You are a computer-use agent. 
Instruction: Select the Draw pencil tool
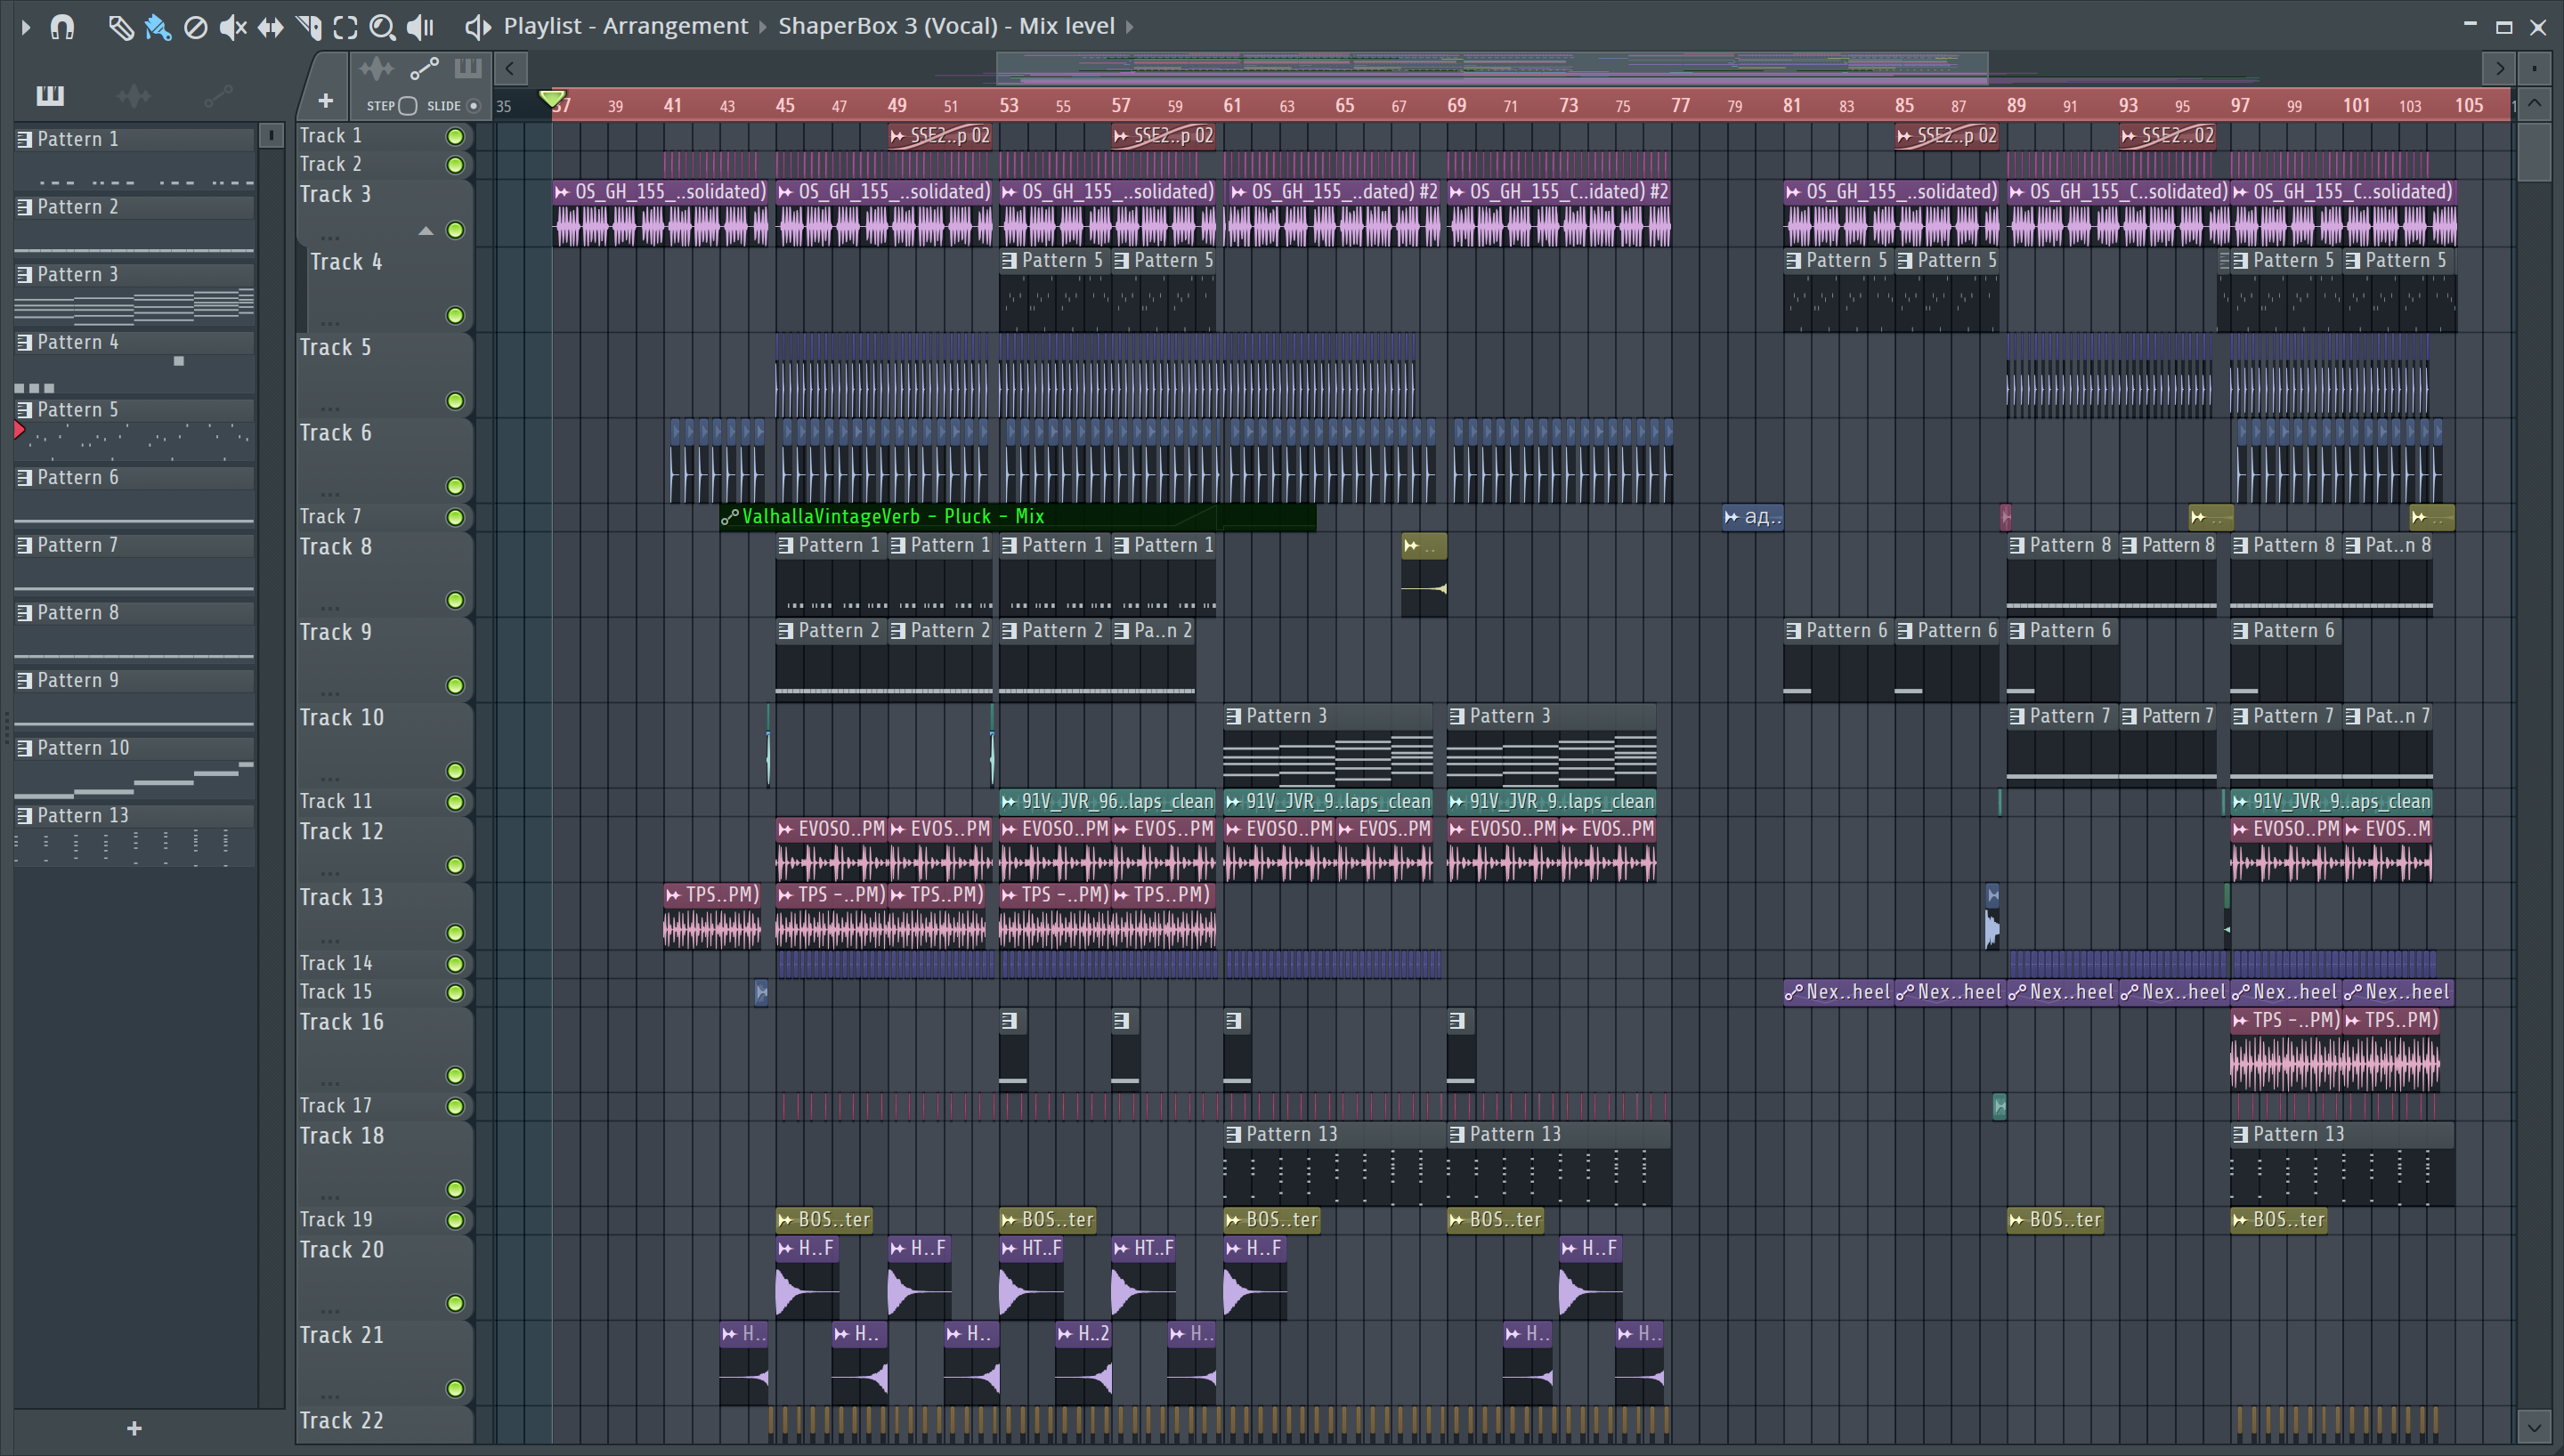pyautogui.click(x=120, y=27)
